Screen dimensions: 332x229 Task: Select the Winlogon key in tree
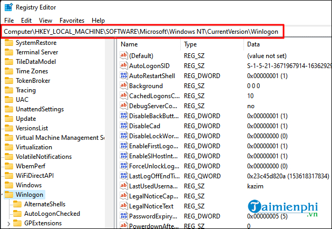(30, 195)
